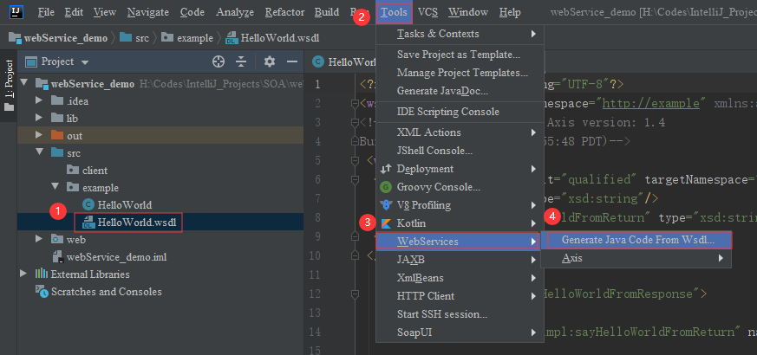Image resolution: width=757 pixels, height=355 pixels.
Task: Choose Tasks & Contexts menu item
Action: (460, 34)
